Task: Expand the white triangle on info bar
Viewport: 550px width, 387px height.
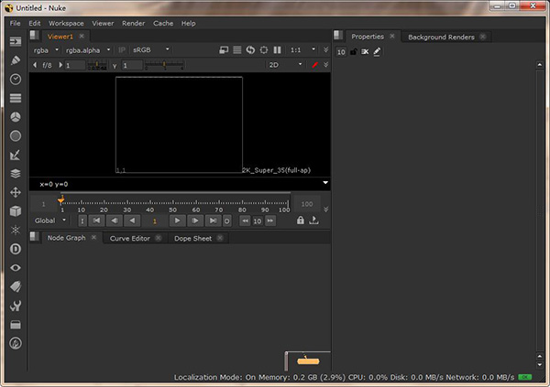Action: [x=325, y=183]
